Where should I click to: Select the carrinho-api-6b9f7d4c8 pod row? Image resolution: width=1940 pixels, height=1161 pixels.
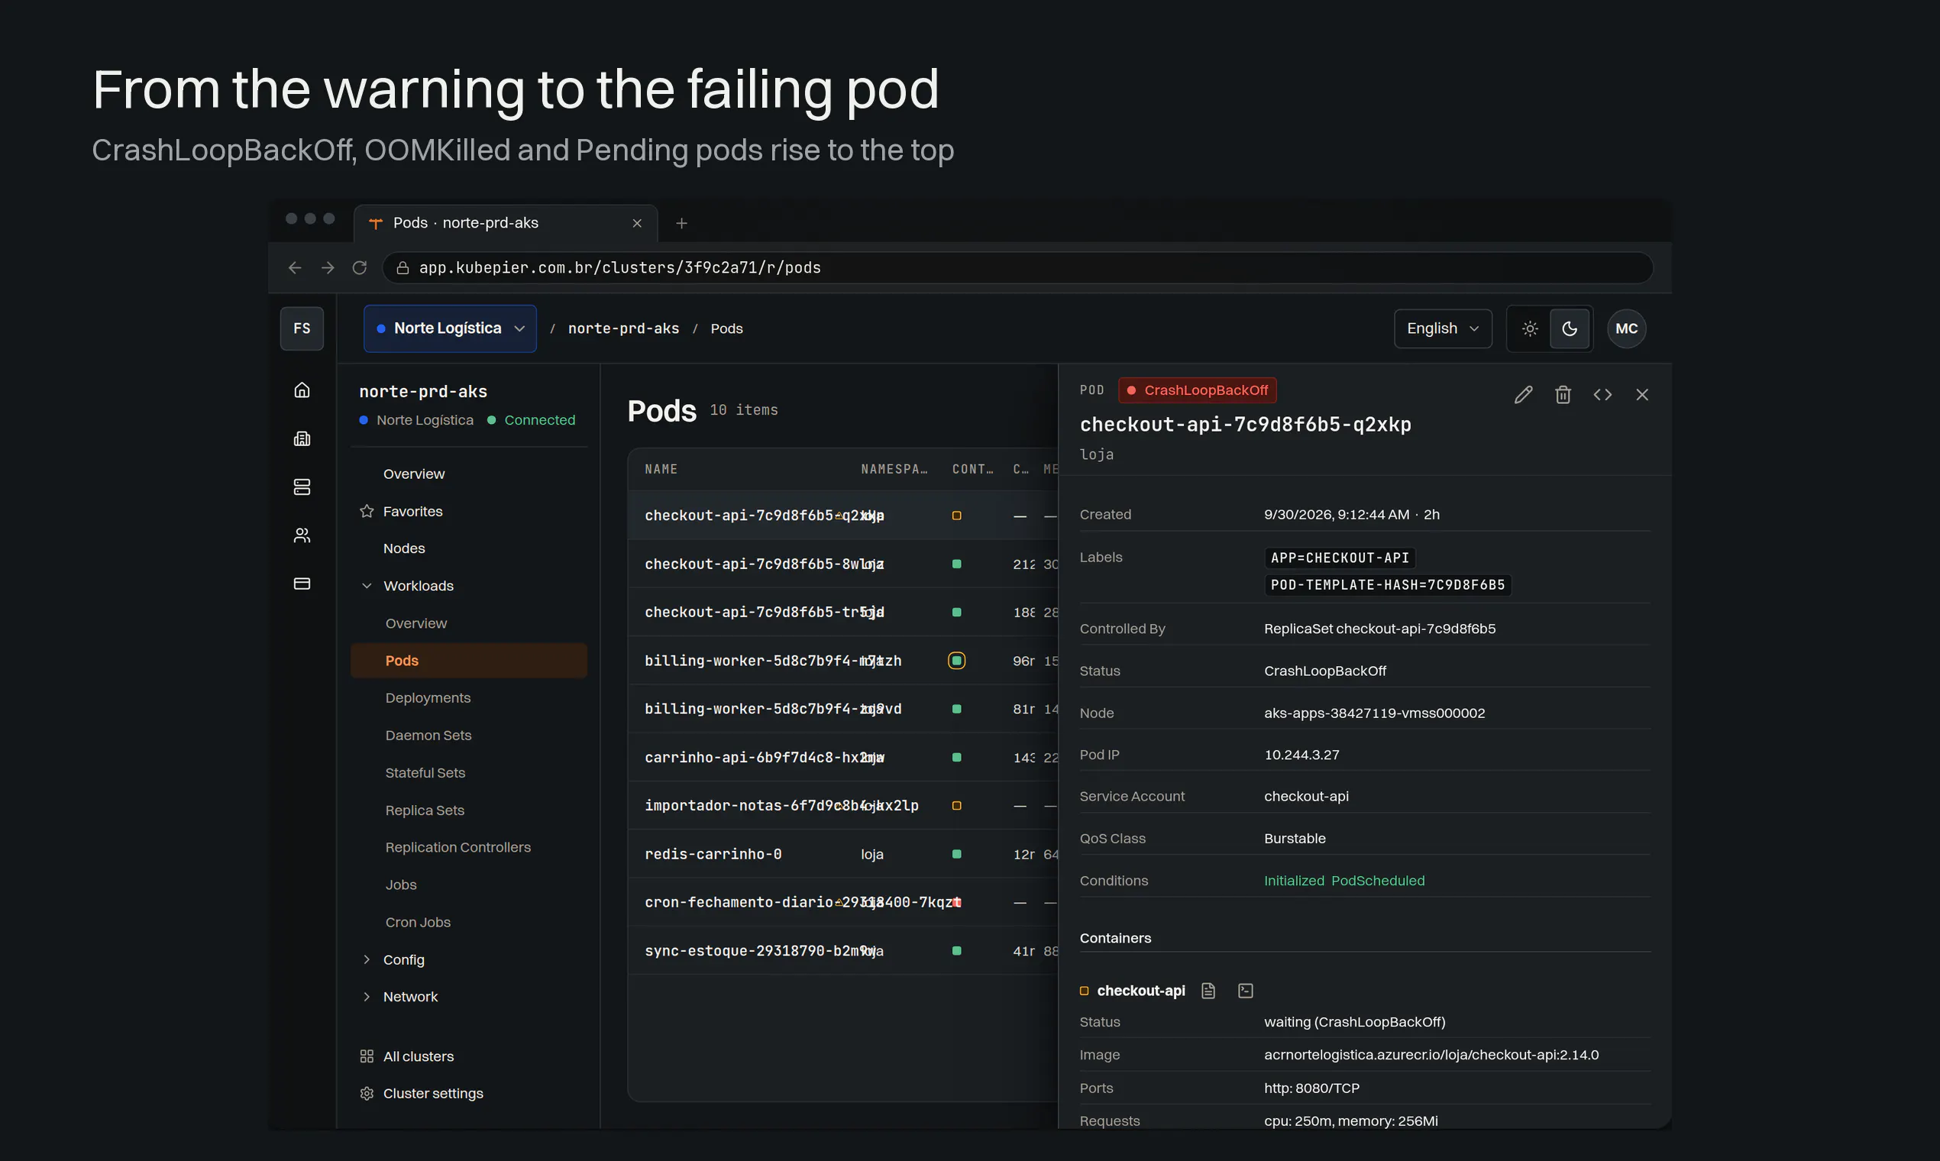tap(842, 757)
